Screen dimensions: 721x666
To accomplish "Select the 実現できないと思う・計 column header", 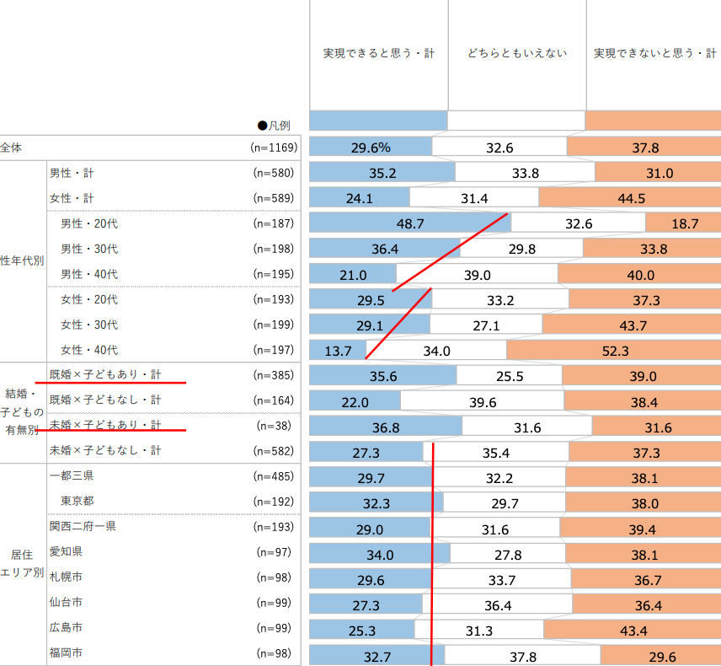I will coord(654,53).
